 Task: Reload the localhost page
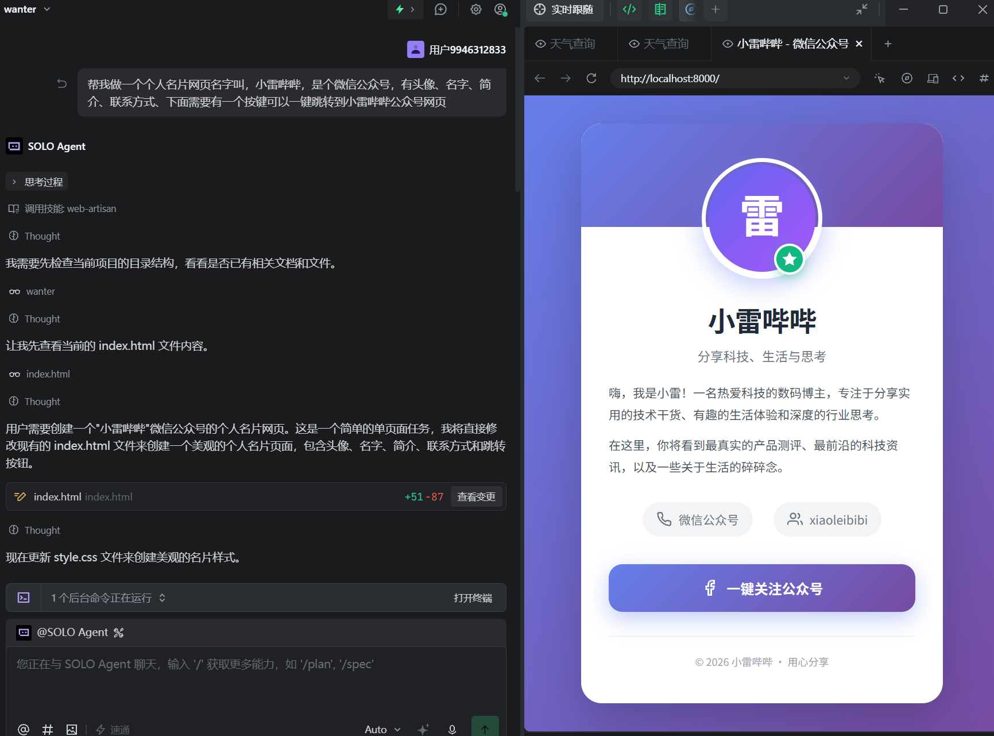[591, 78]
